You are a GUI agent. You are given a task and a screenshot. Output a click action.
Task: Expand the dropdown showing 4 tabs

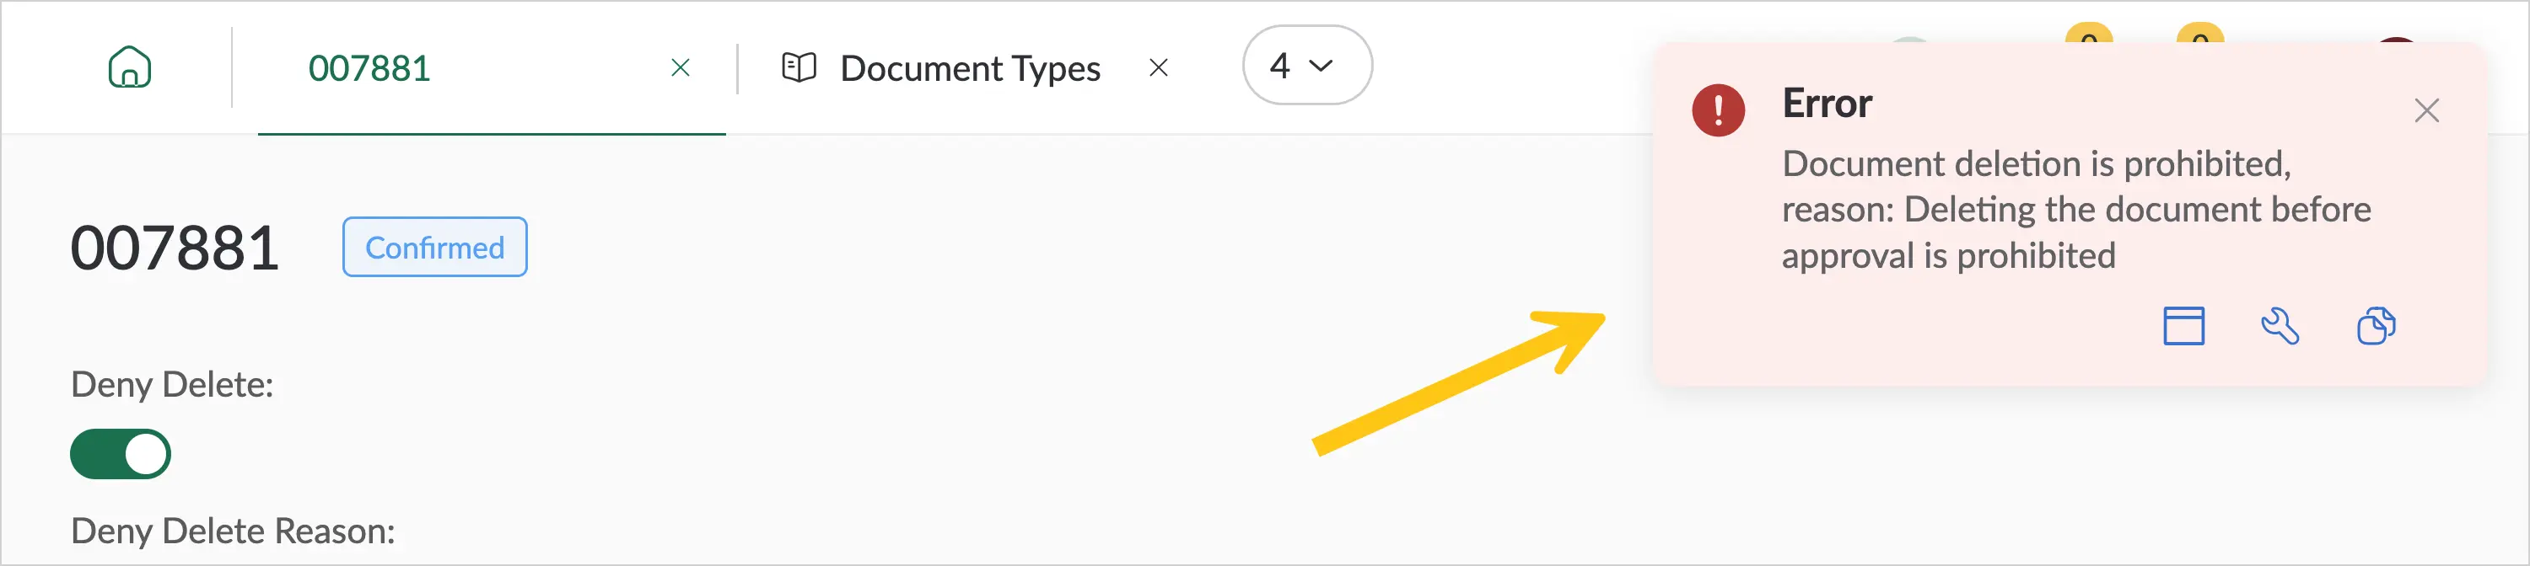pos(1306,66)
